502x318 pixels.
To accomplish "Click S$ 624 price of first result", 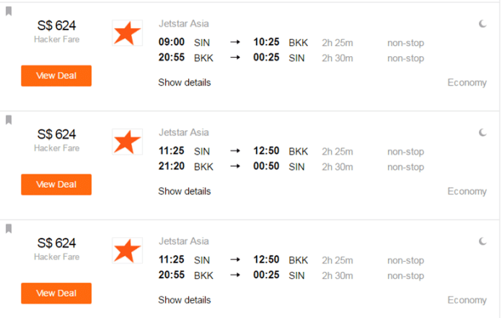I will (x=56, y=26).
